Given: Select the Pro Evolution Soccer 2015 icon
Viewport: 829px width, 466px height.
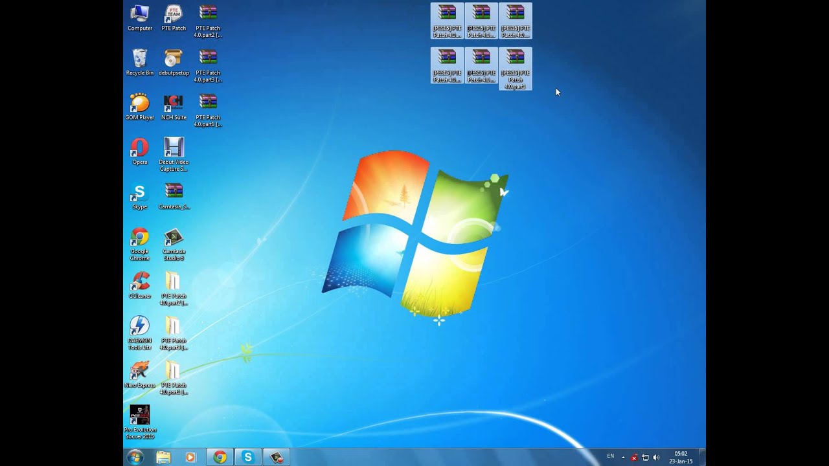Looking at the screenshot, I should [x=140, y=423].
